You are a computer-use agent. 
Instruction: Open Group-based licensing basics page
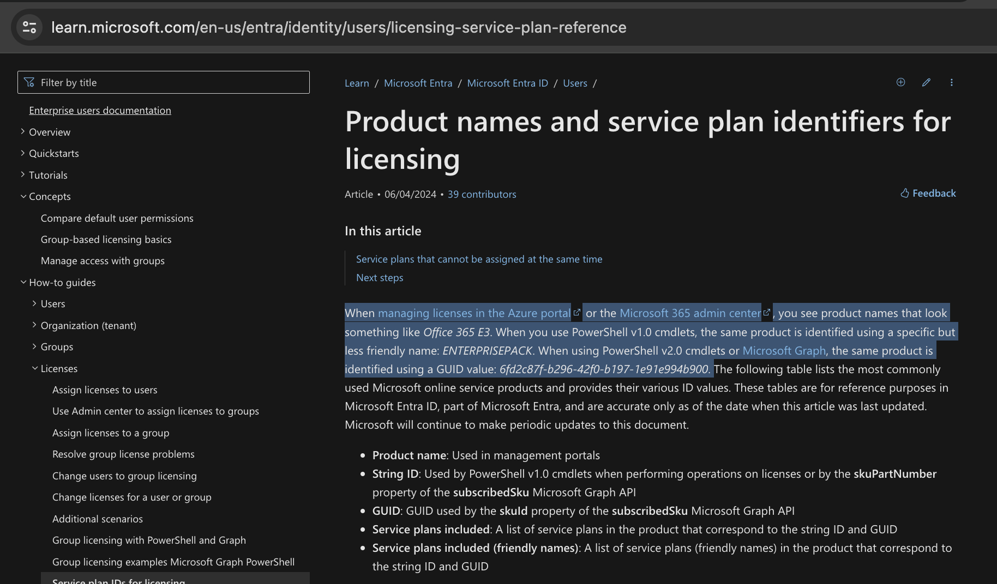pos(106,239)
